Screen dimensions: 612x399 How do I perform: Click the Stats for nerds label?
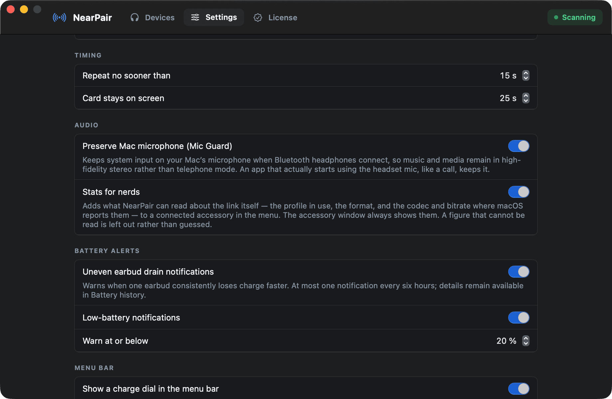click(111, 192)
